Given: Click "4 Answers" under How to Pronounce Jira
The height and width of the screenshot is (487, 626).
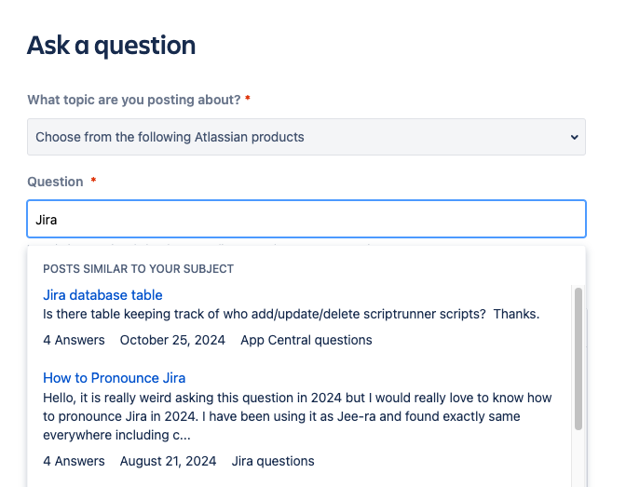Looking at the screenshot, I should point(74,461).
